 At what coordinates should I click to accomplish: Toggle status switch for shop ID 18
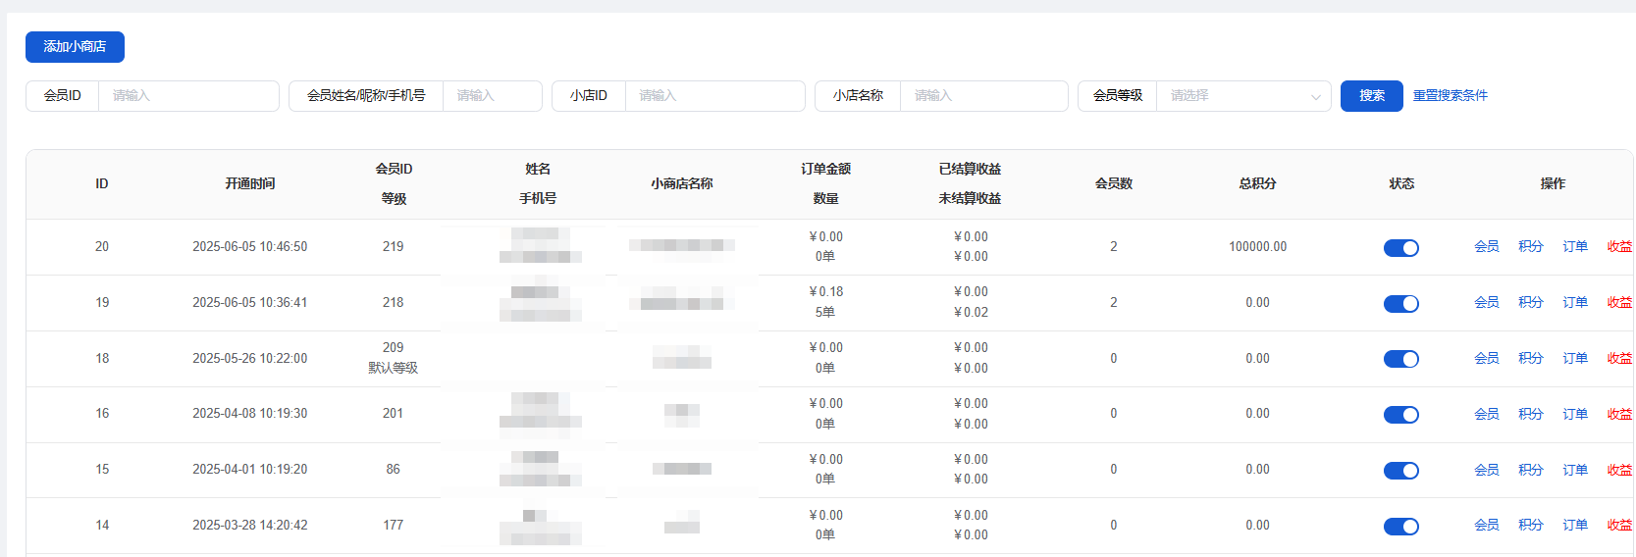(1400, 359)
